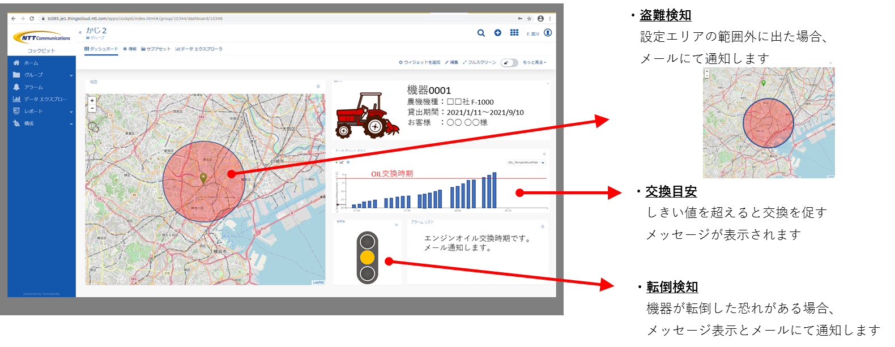Open the search magnifier in the header
895x347 pixels.
coord(481,33)
